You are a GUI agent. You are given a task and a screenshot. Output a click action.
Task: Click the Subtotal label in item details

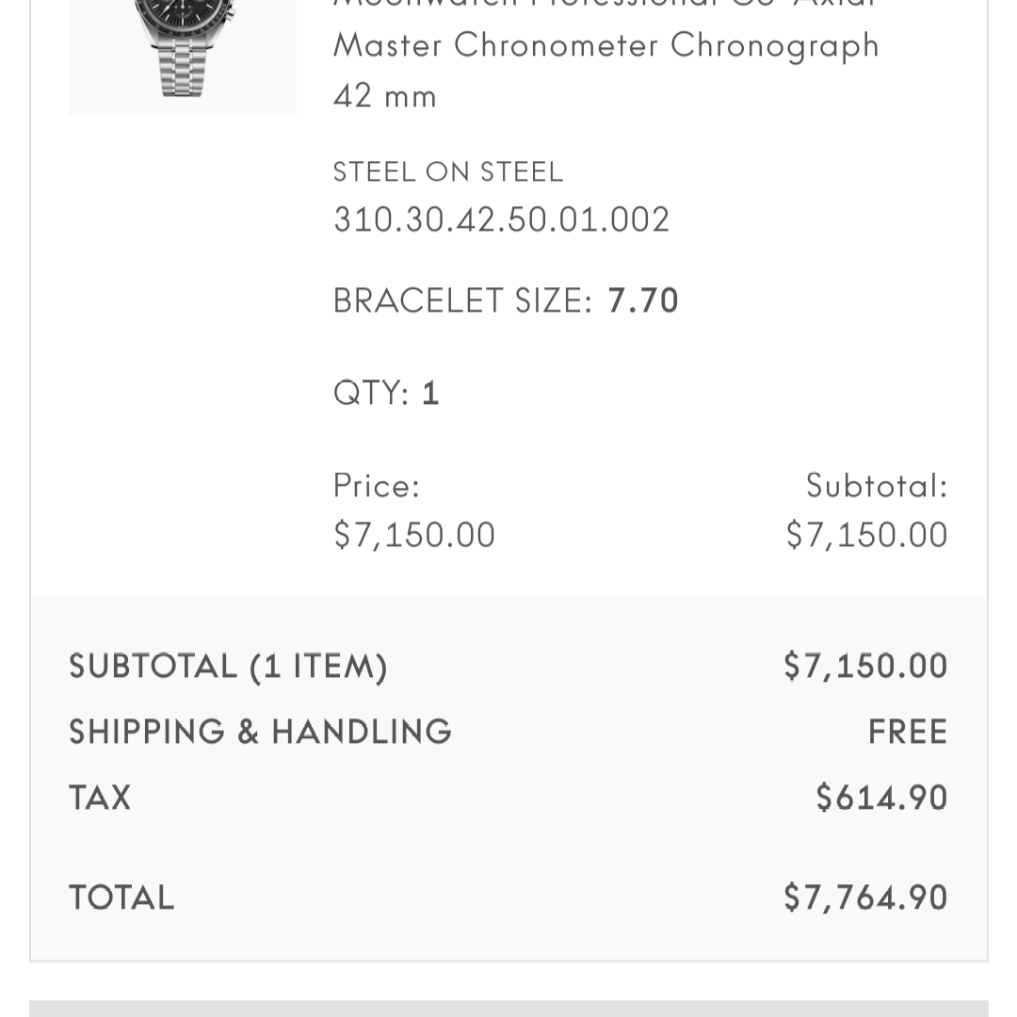tap(877, 486)
